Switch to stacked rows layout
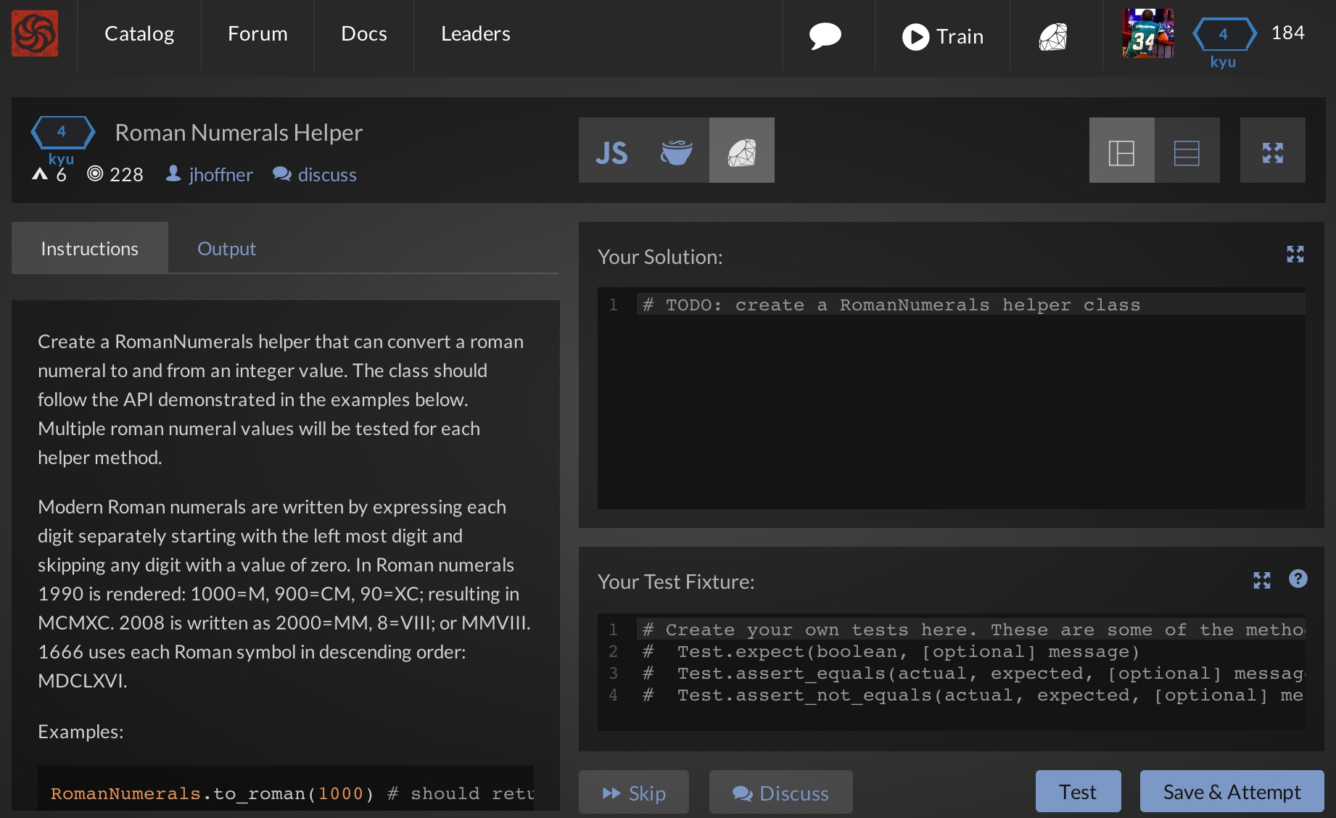Screen dimensions: 1336x818 [1187, 152]
